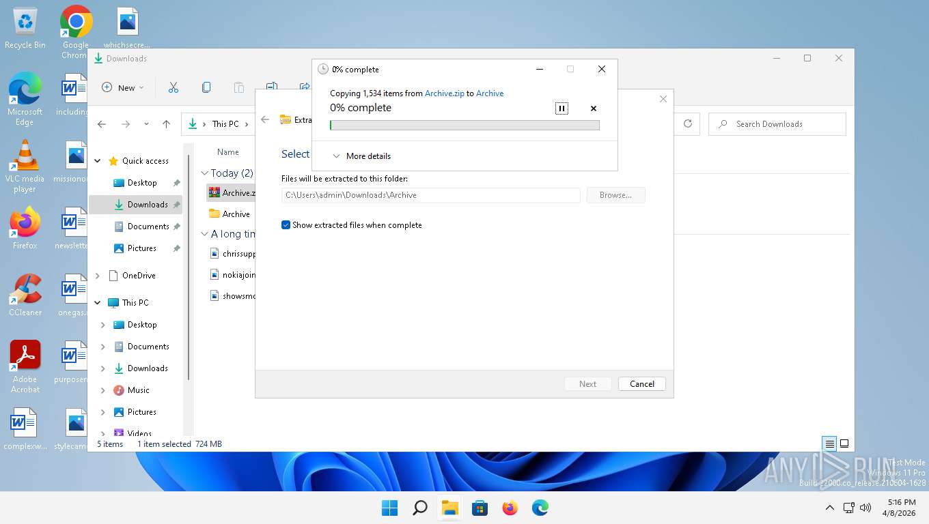Cancel the copy with the X icon

tap(594, 108)
